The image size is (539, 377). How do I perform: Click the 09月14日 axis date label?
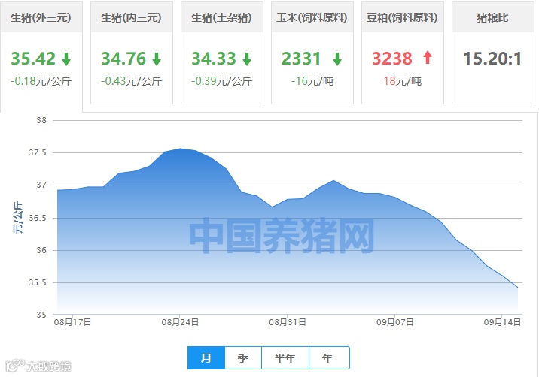click(x=502, y=322)
